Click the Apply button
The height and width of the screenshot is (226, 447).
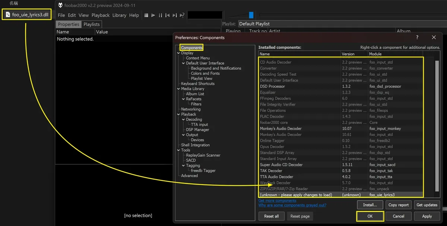[427, 216]
